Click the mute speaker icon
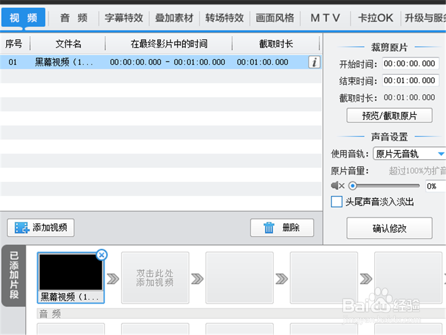This screenshot has height=335, width=446. [x=338, y=186]
